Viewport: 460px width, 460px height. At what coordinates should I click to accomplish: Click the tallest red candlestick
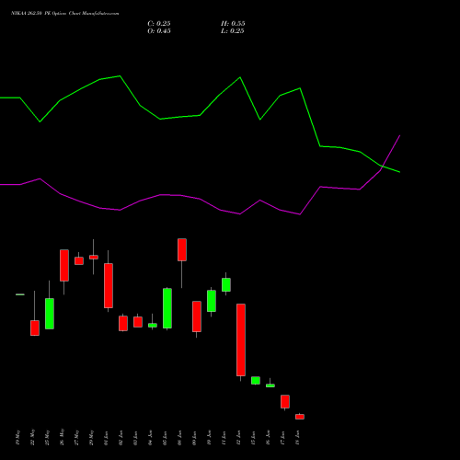tap(241, 339)
